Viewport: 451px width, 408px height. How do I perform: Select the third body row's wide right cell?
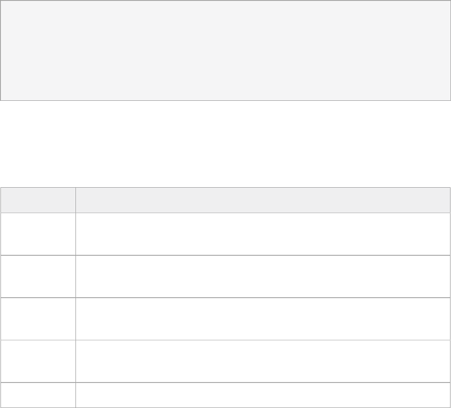[263, 319]
